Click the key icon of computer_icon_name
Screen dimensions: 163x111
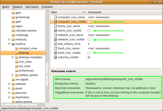pyautogui.click(x=56, y=17)
